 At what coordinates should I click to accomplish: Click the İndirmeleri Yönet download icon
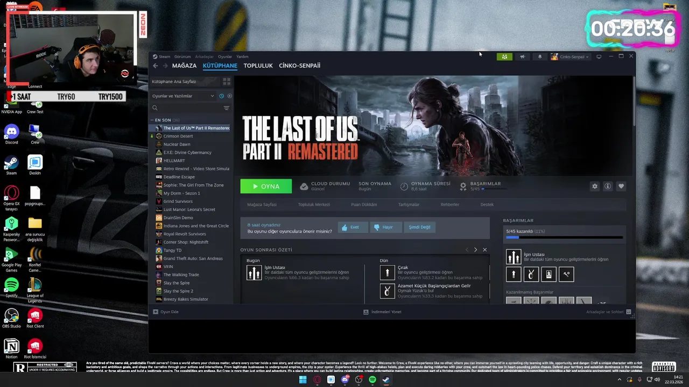click(366, 312)
